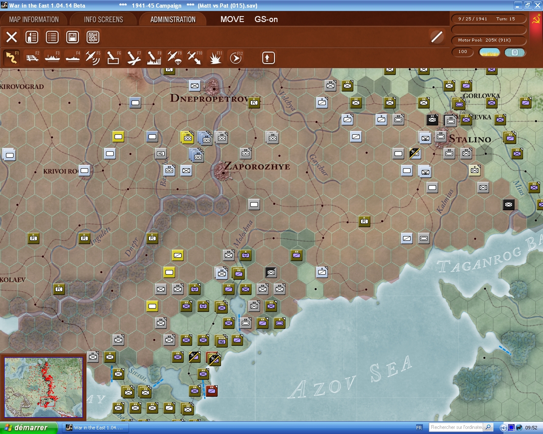Click the blue indicator showing 0
This screenshot has height=434, width=543.
(x=515, y=52)
